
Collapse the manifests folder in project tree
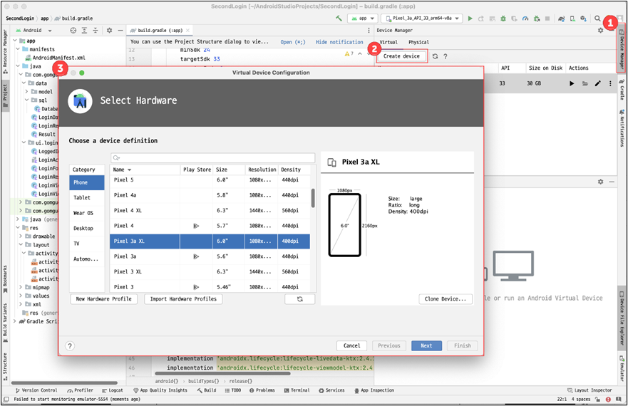(18, 49)
